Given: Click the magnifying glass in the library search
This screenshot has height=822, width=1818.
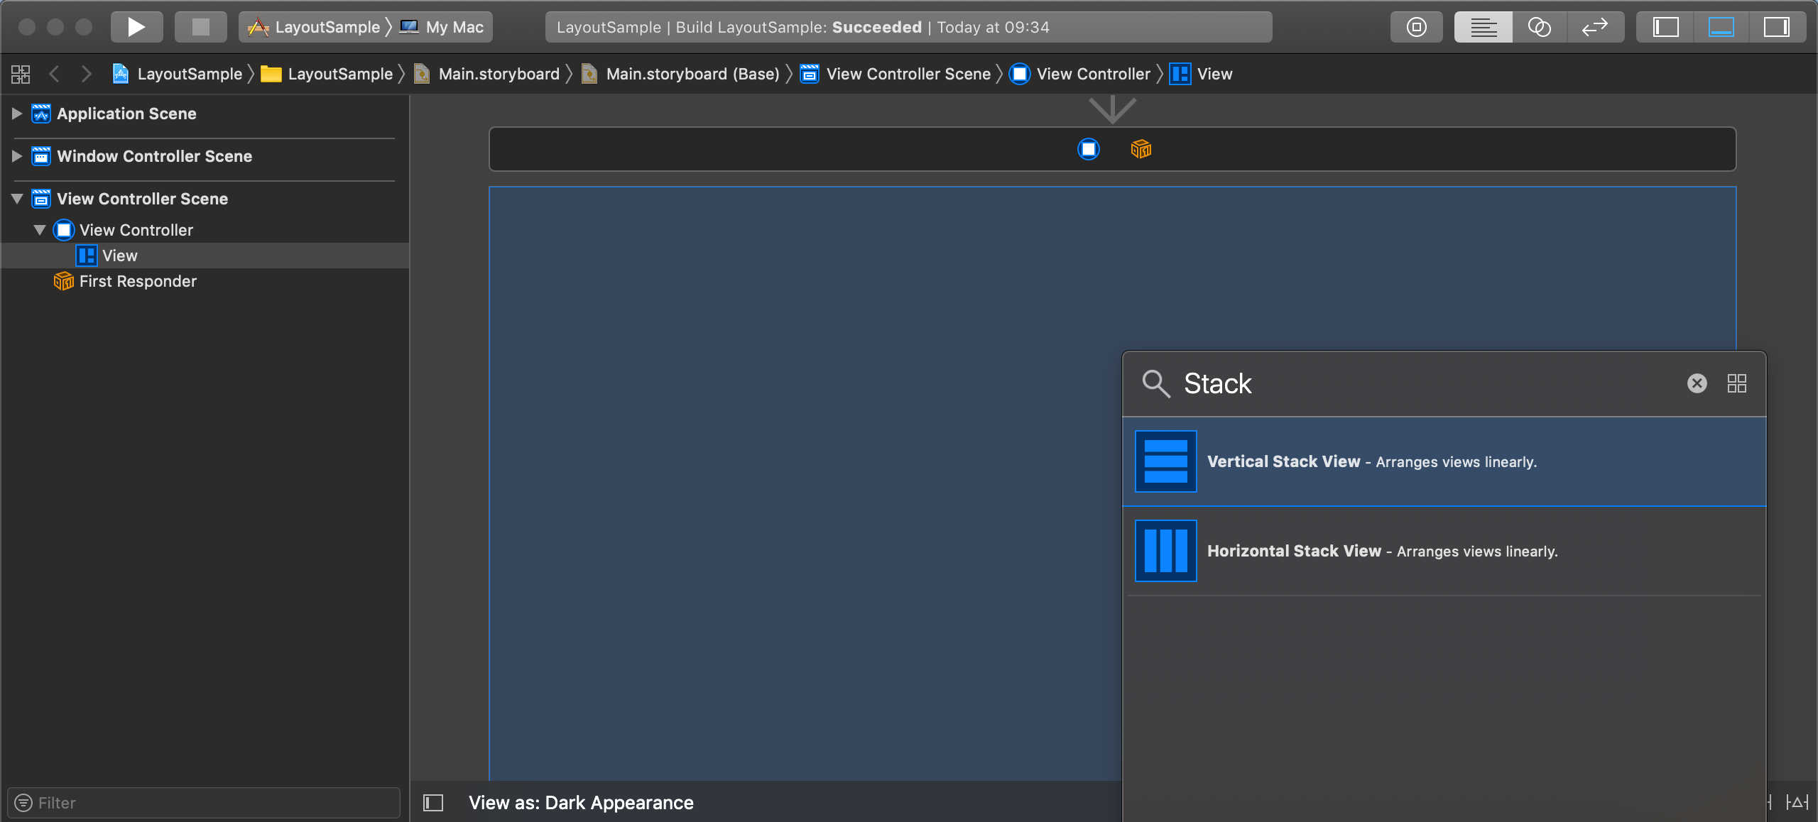Looking at the screenshot, I should pos(1156,383).
